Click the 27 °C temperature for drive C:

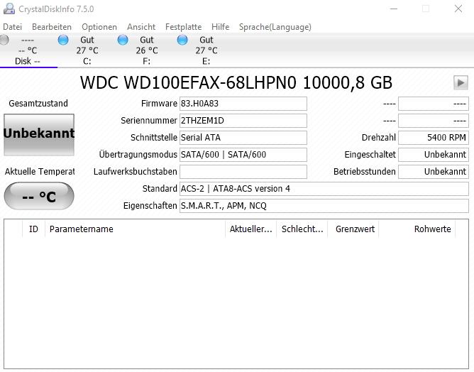(x=87, y=50)
